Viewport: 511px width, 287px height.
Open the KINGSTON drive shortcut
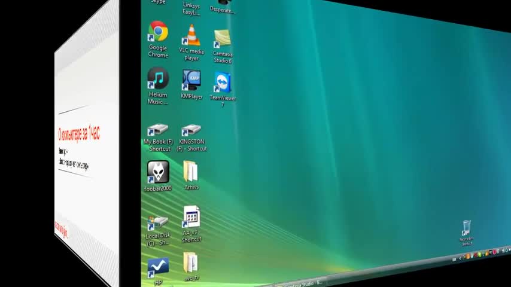[x=191, y=138]
